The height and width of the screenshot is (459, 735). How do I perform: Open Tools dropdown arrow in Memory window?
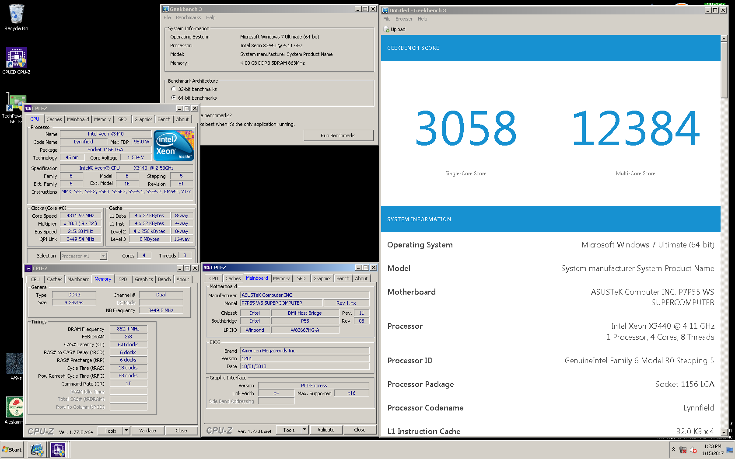click(x=126, y=431)
